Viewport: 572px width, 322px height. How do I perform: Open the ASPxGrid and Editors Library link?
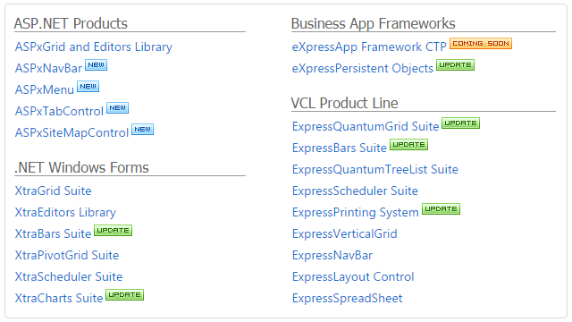point(93,47)
